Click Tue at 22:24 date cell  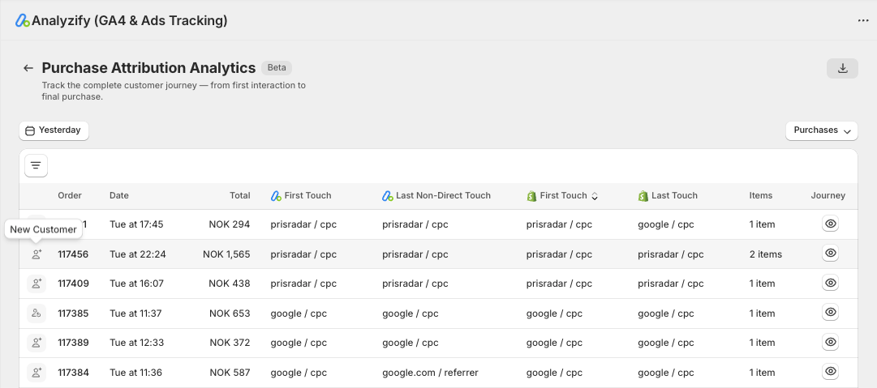click(x=138, y=254)
